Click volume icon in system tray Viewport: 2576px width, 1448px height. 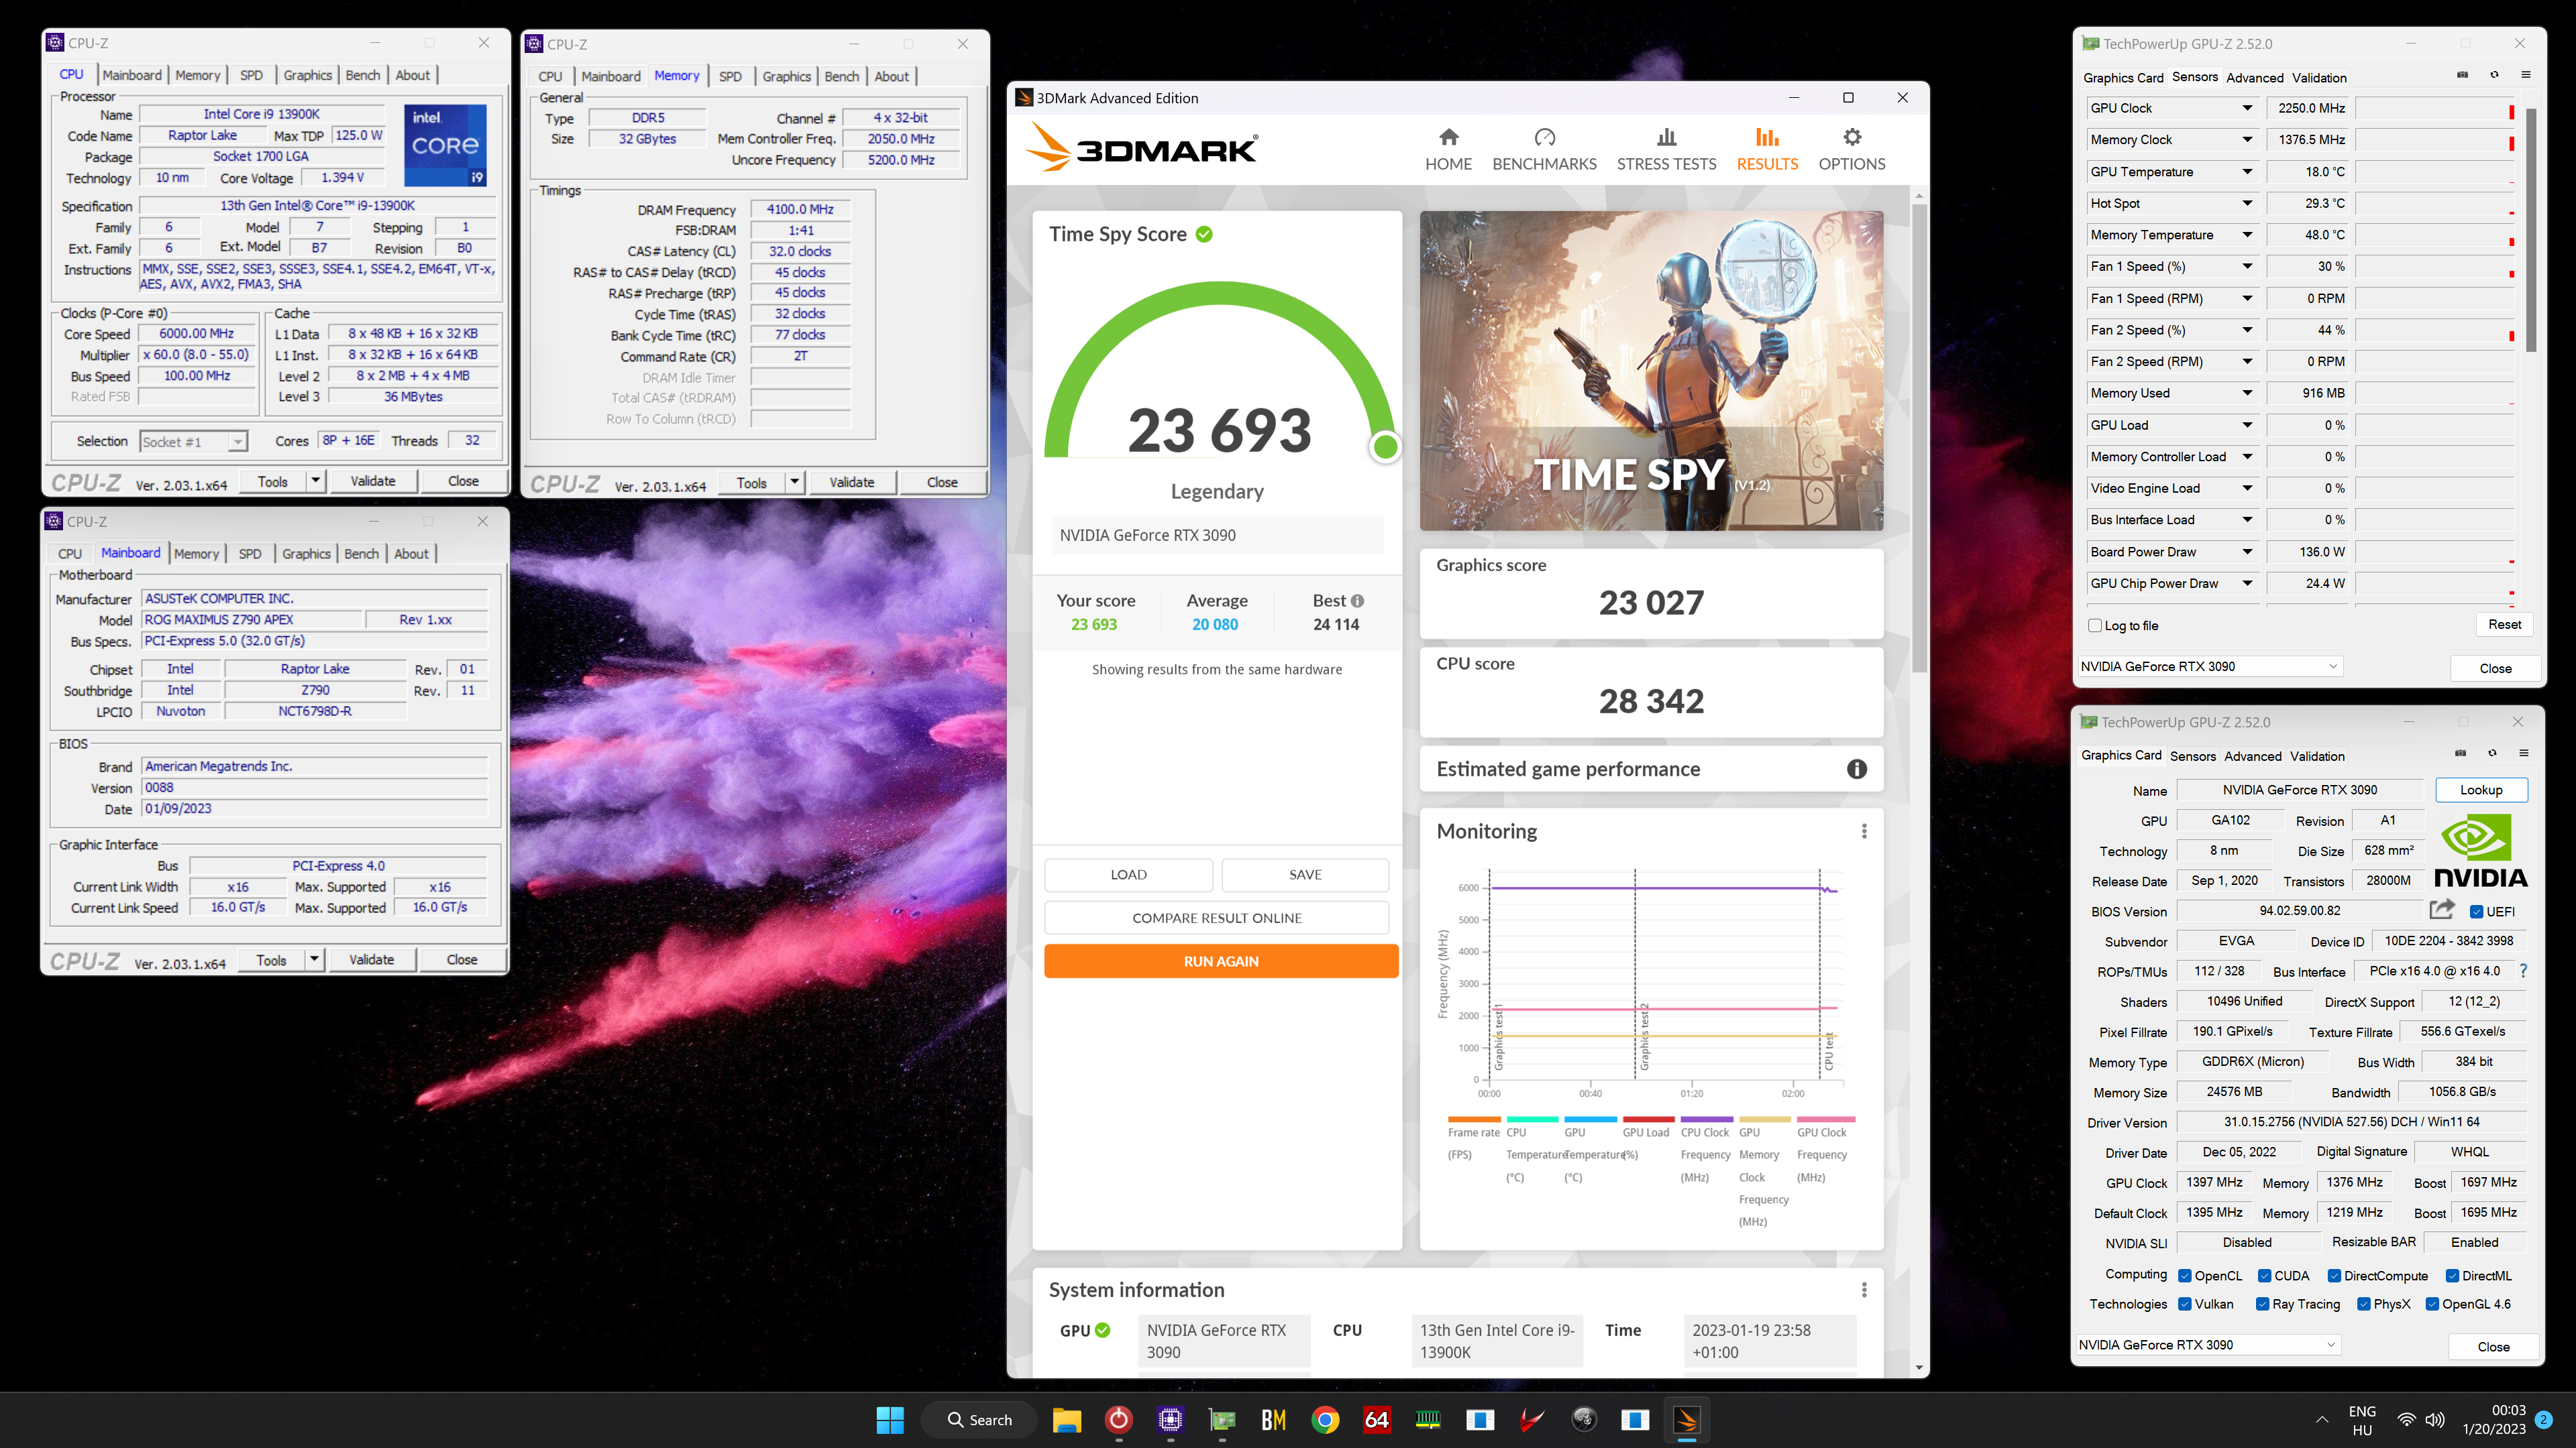click(x=2435, y=1420)
